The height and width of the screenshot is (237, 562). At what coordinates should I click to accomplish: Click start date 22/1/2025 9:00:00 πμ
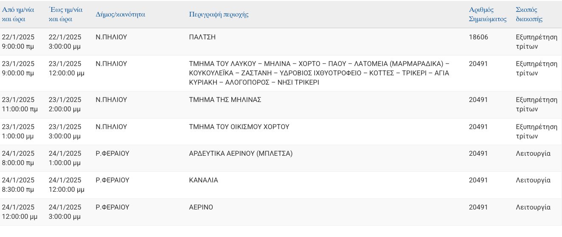coord(18,41)
